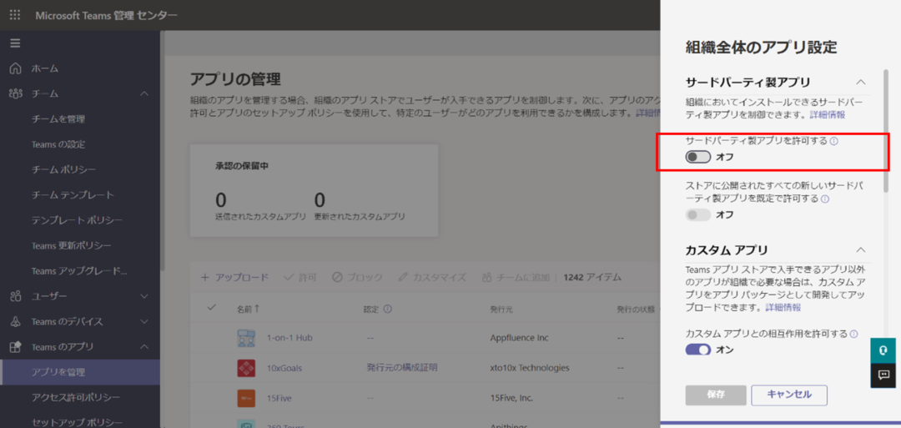The image size is (901, 428).
Task: Open the 10xGoals app link
Action: [x=284, y=368]
